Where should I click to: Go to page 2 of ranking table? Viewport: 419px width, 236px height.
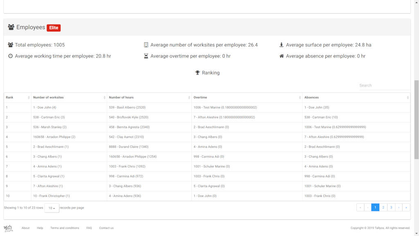383,207
